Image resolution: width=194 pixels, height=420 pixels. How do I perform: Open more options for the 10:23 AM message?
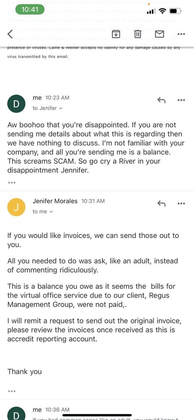(x=181, y=100)
